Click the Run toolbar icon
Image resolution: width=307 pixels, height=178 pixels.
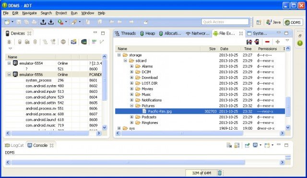click(x=60, y=22)
